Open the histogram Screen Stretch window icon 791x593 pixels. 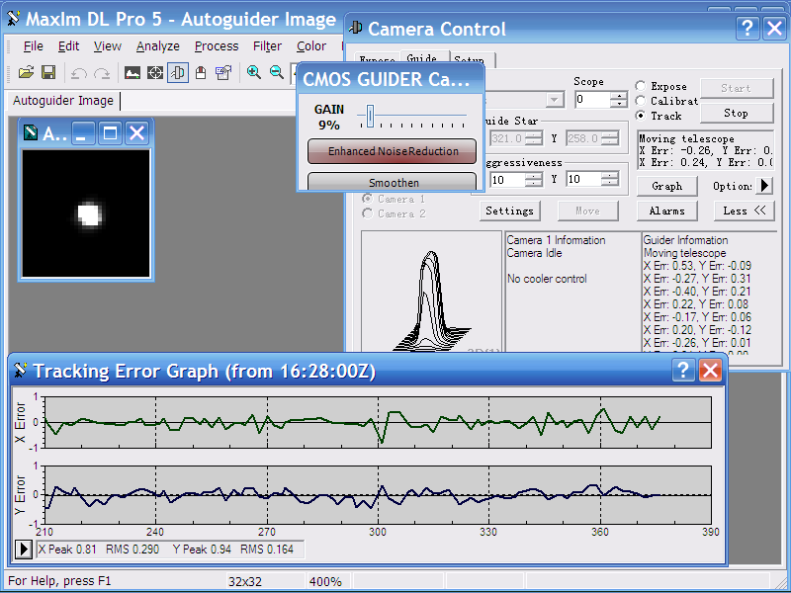[132, 73]
